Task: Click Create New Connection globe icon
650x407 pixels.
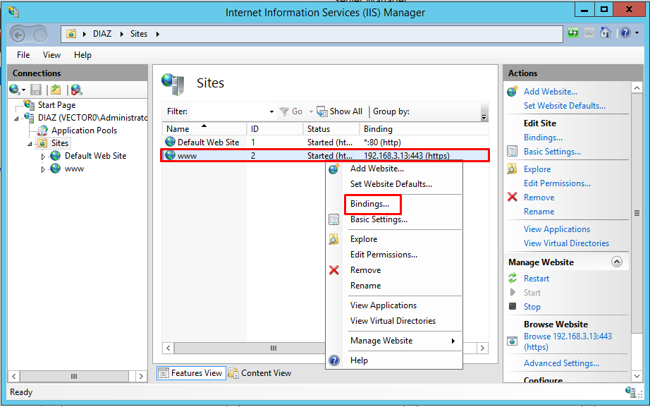Action: pyautogui.click(x=15, y=90)
